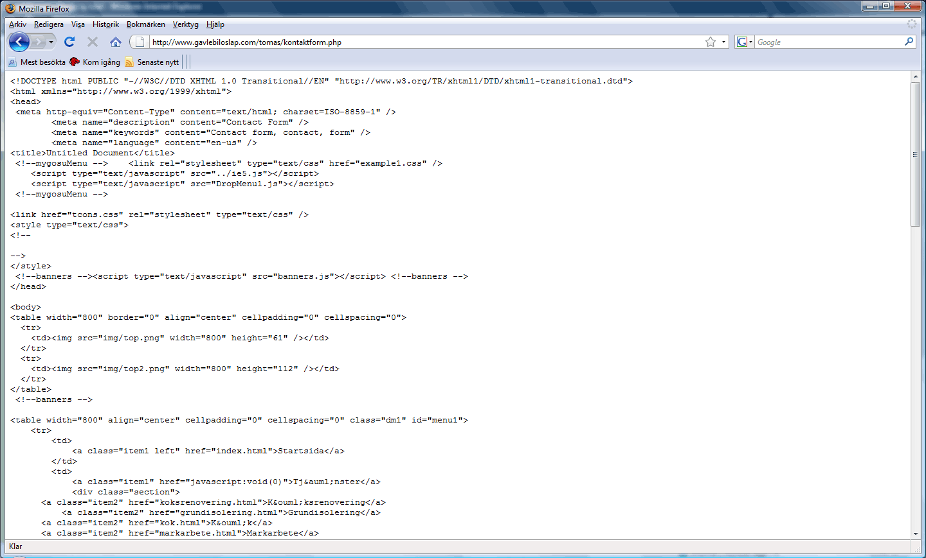
Task: Click the img src="img/top2.png" line
Action: point(185,369)
